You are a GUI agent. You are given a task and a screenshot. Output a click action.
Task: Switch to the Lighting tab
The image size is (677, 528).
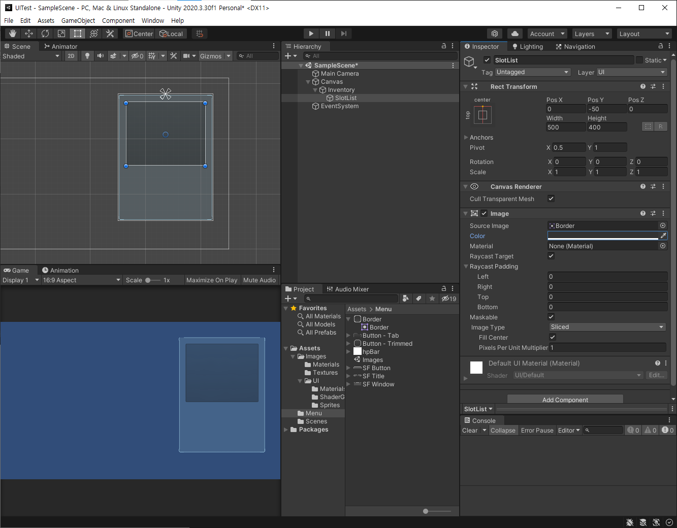coord(528,46)
